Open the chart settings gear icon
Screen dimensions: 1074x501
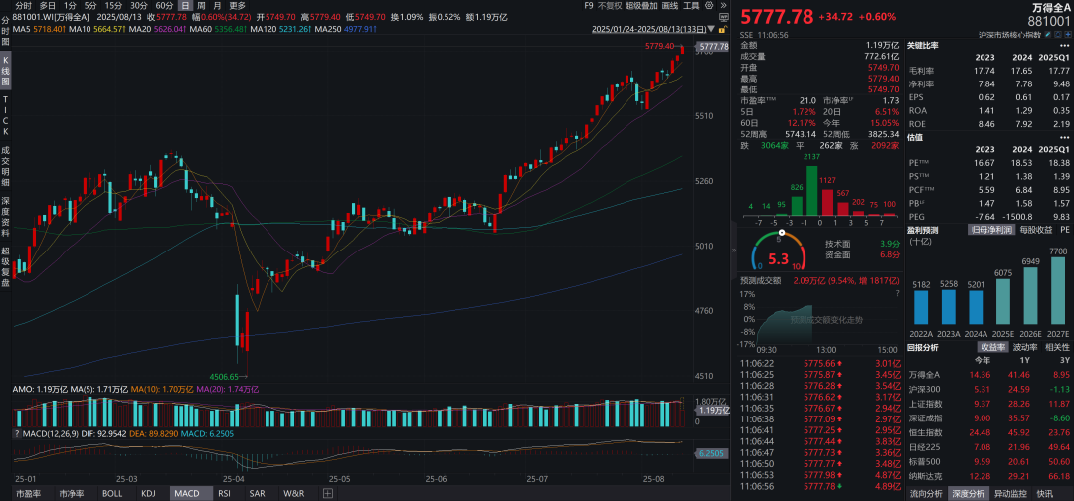(x=709, y=5)
